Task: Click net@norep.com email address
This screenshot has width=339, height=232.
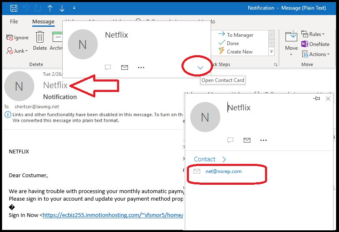Action: click(224, 171)
